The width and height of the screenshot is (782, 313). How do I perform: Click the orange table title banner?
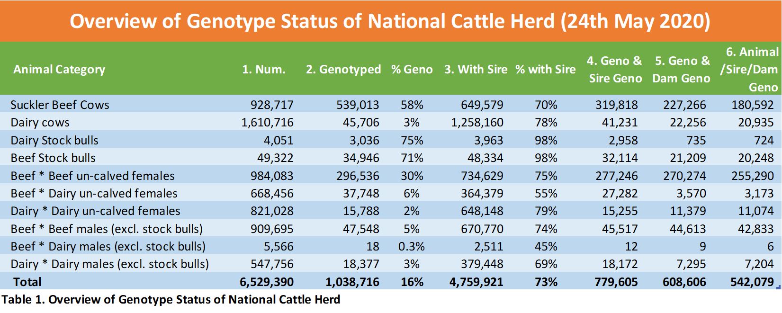click(x=391, y=21)
